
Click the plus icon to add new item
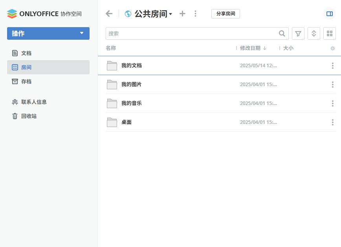[x=182, y=14]
